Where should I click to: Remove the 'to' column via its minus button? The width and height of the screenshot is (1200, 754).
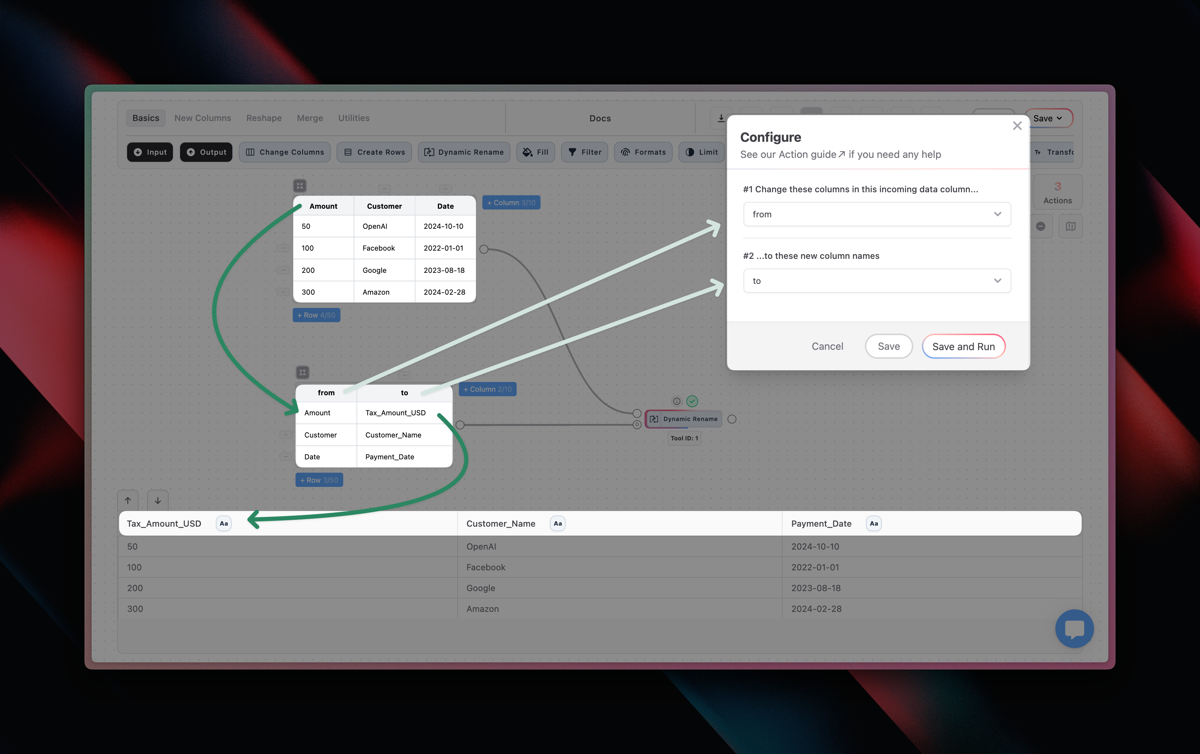[404, 375]
